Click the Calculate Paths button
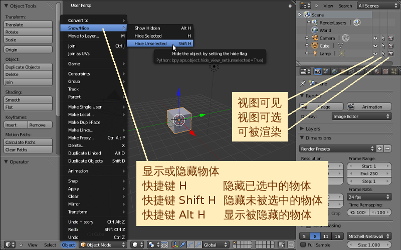 click(x=28, y=142)
